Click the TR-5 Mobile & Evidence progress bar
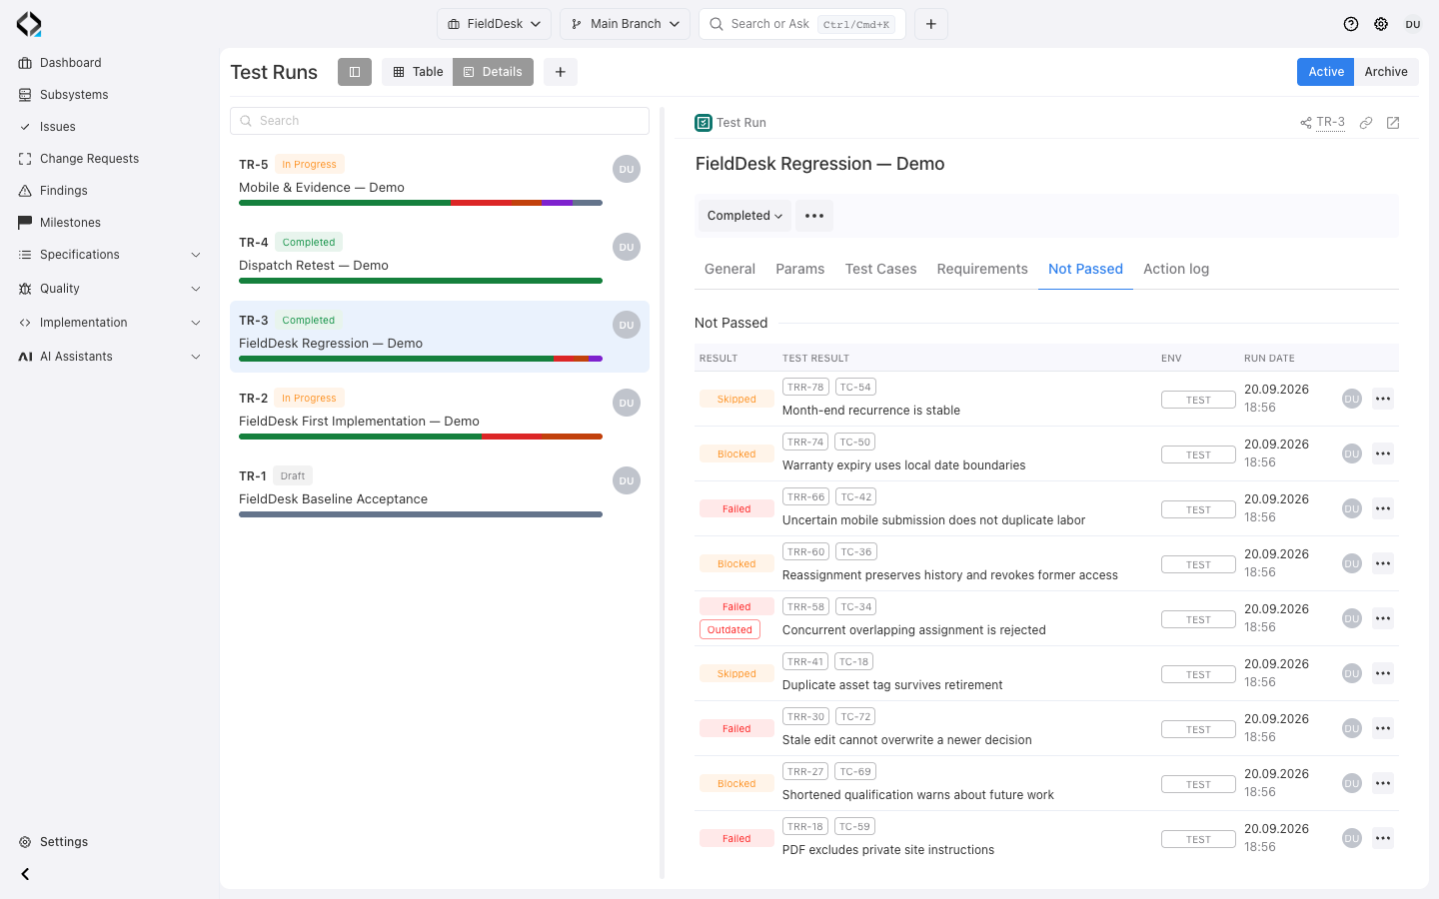 click(x=421, y=203)
